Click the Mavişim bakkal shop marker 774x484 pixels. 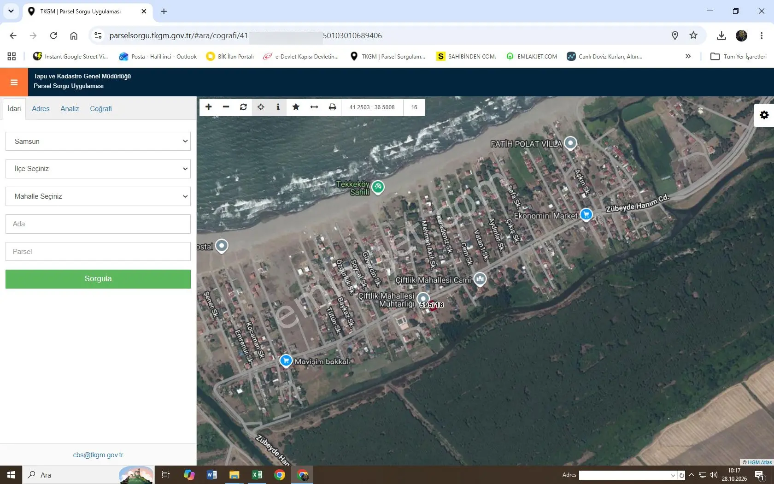pos(286,360)
